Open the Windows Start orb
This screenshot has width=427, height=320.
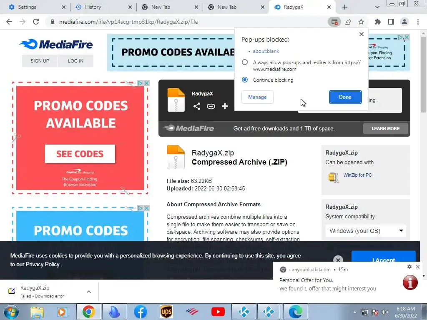(x=11, y=312)
